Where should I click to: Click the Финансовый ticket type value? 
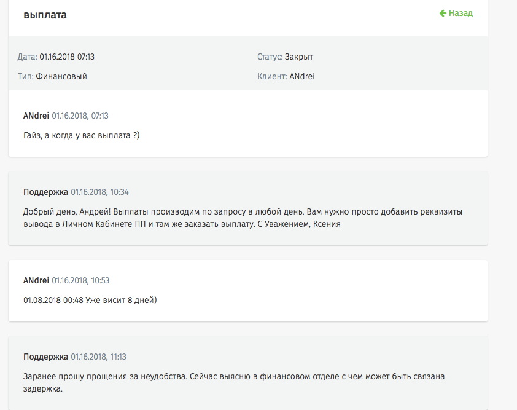tap(61, 76)
